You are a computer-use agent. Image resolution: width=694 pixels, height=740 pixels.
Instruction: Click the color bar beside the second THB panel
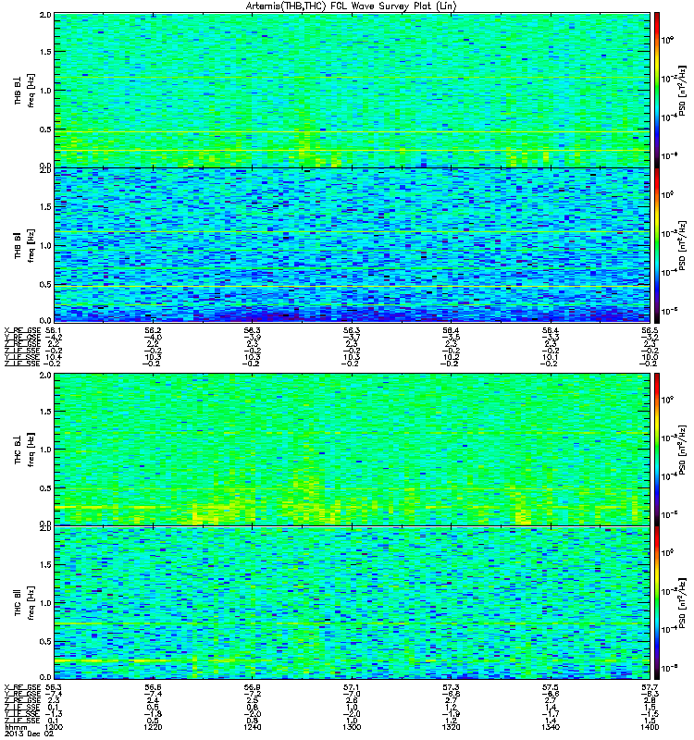656,245
